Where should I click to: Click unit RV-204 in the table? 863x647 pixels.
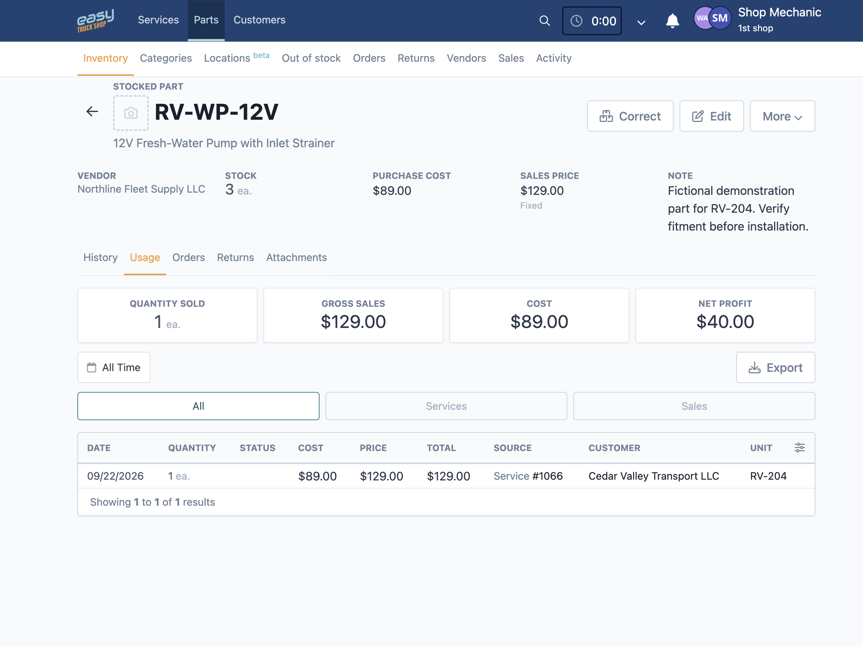[x=768, y=476]
